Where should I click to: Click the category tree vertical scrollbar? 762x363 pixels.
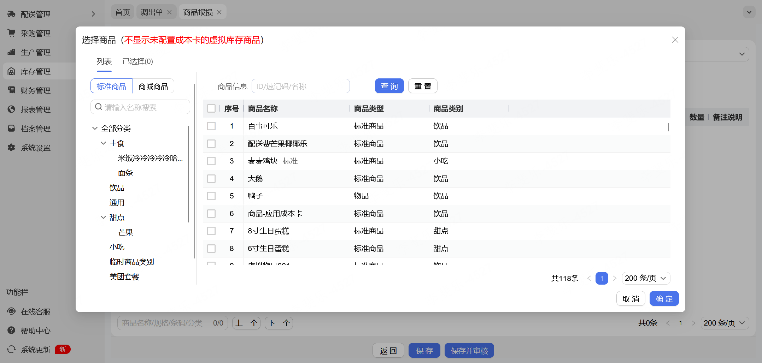click(188, 174)
